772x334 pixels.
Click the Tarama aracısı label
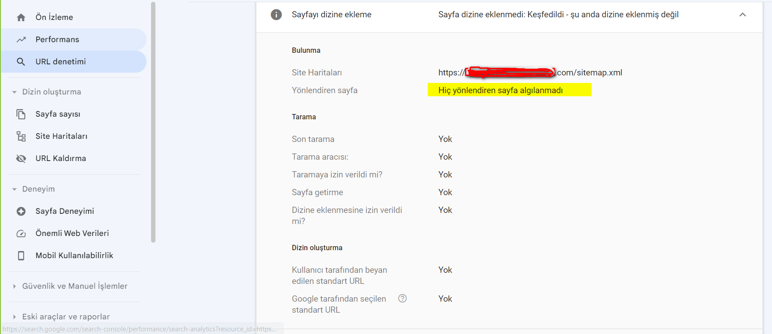pyautogui.click(x=320, y=157)
